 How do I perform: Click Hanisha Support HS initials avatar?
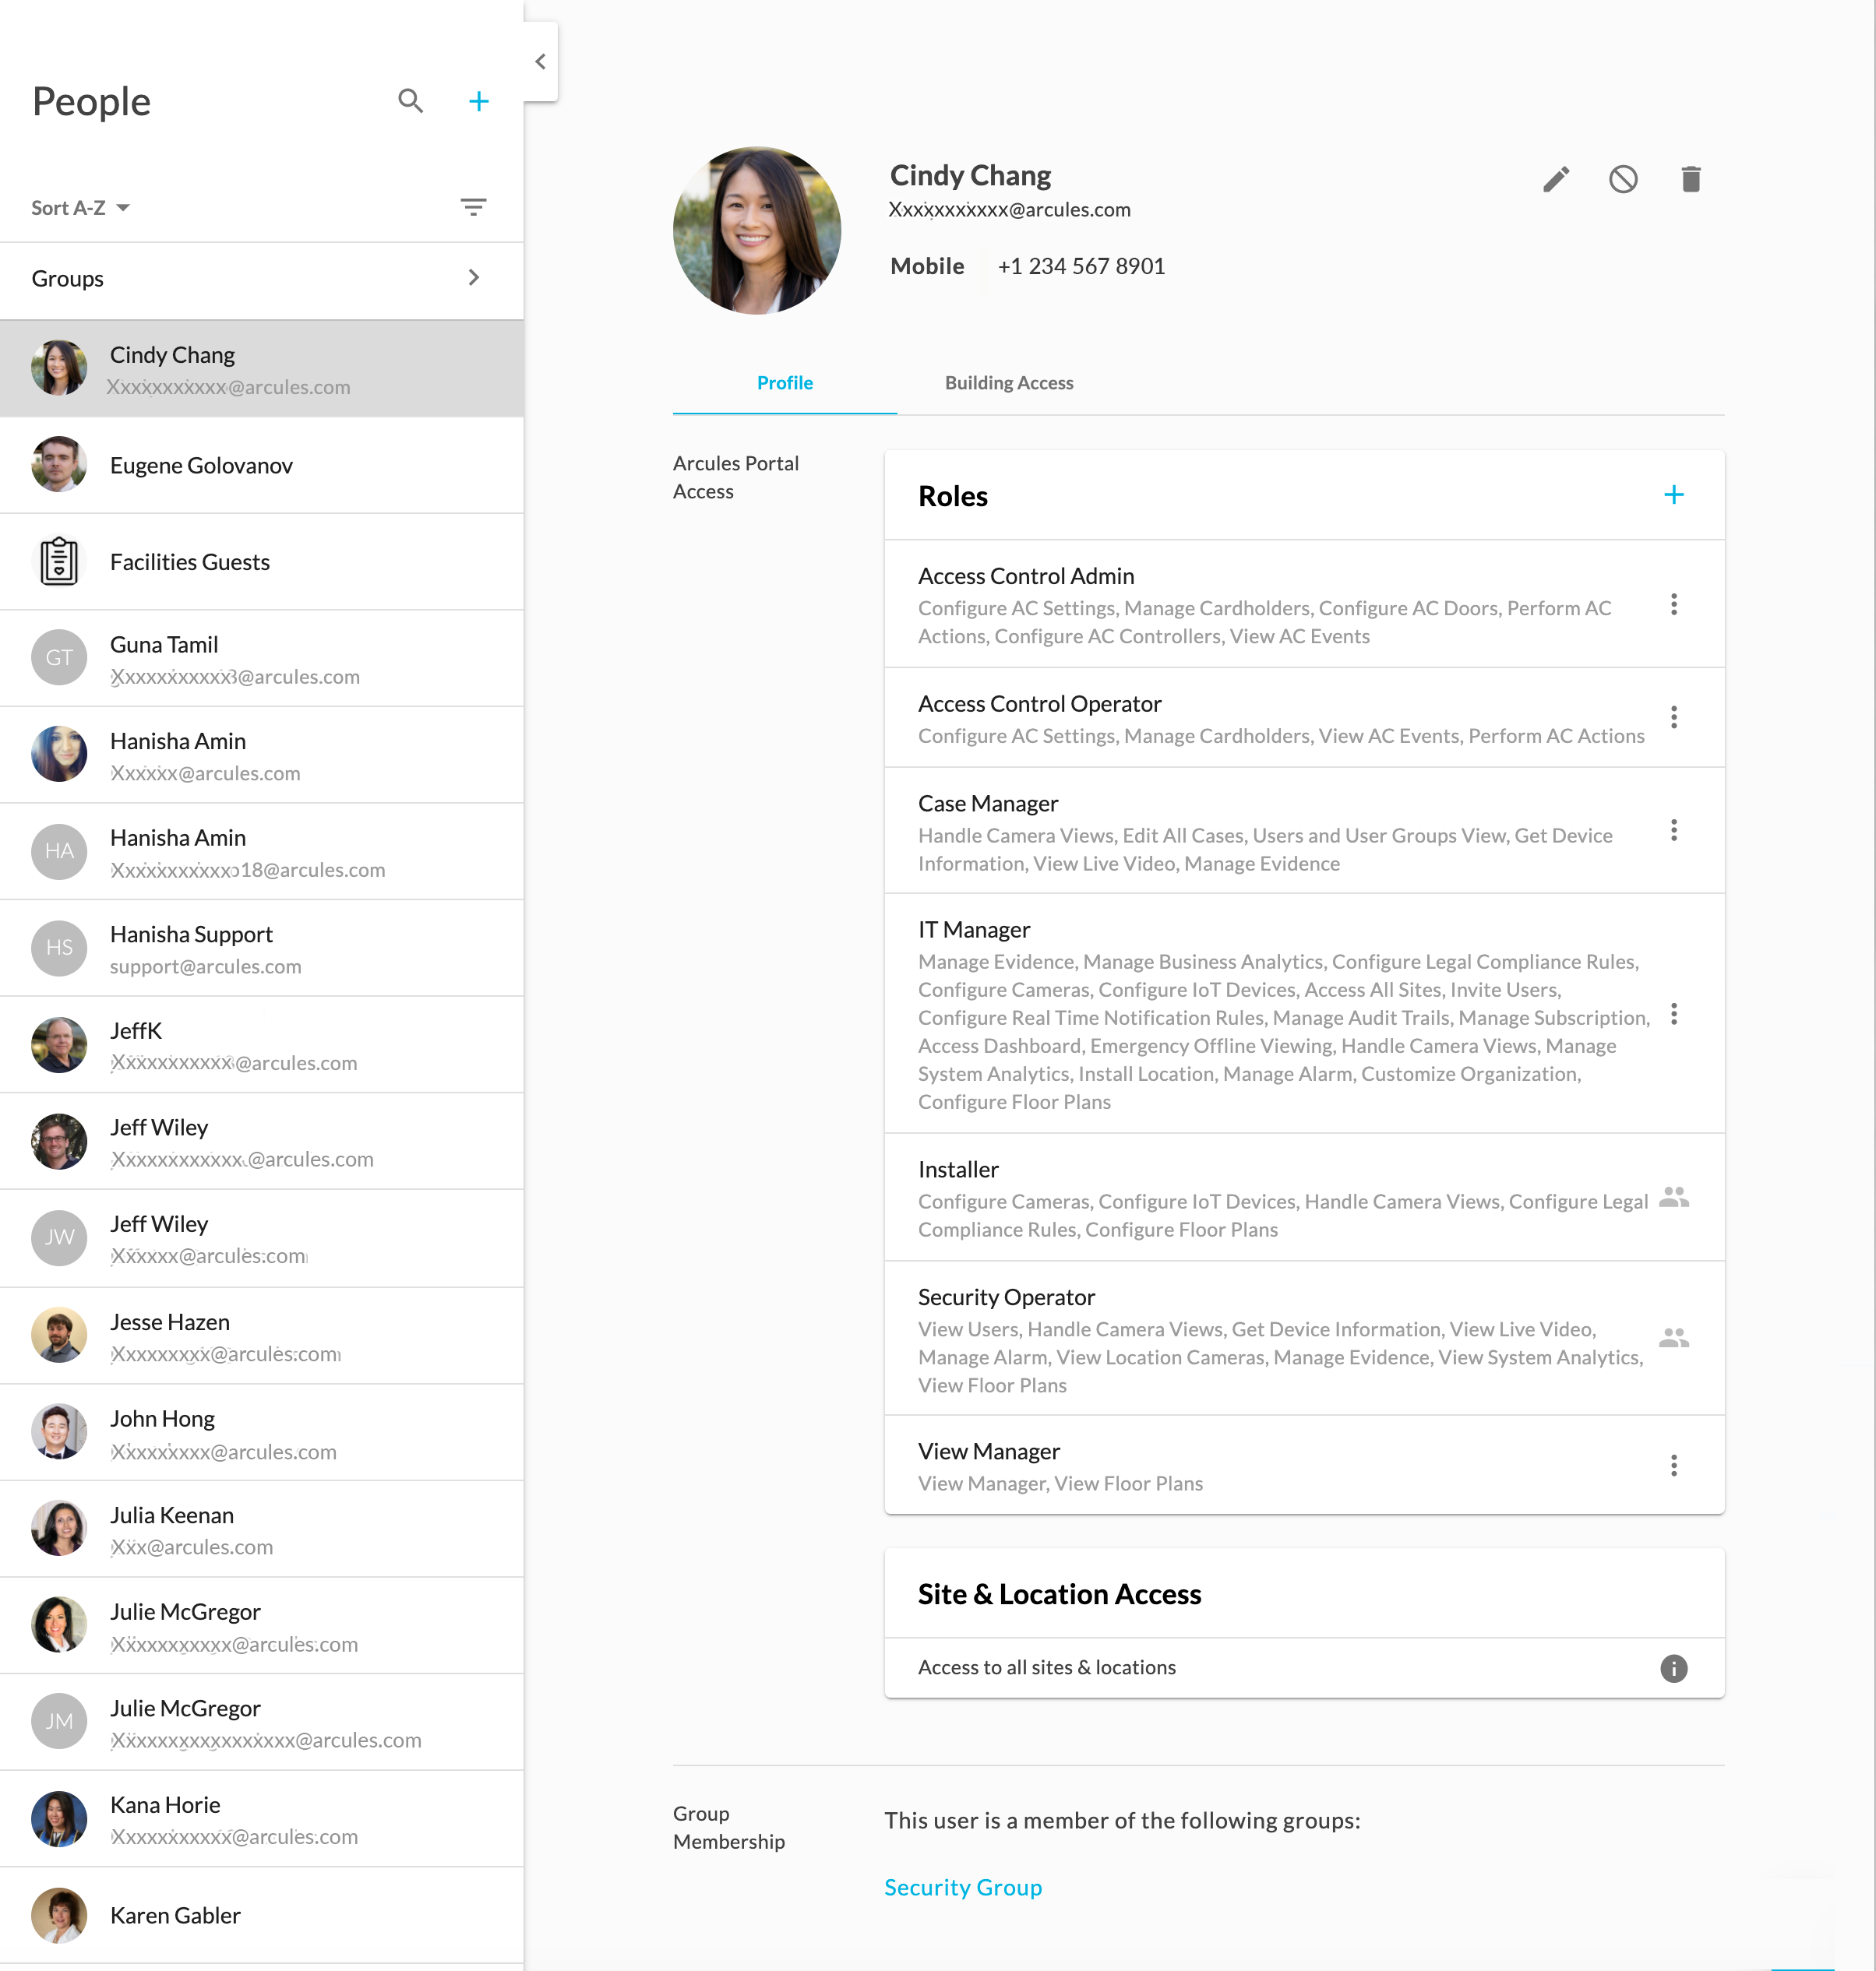(x=59, y=948)
